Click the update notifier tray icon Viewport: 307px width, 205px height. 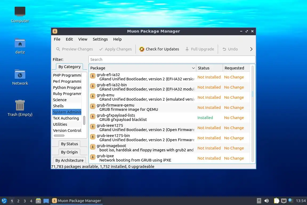click(290, 200)
